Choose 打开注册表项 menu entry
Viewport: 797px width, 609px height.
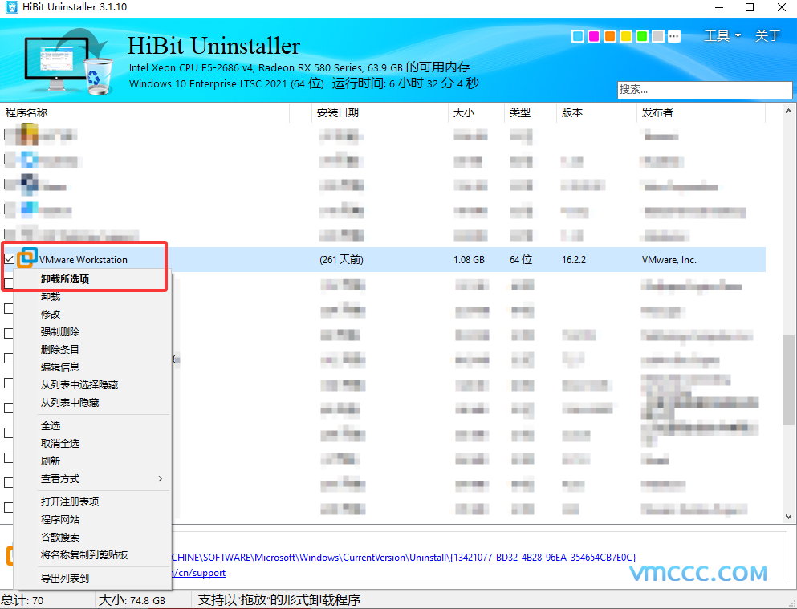[70, 501]
